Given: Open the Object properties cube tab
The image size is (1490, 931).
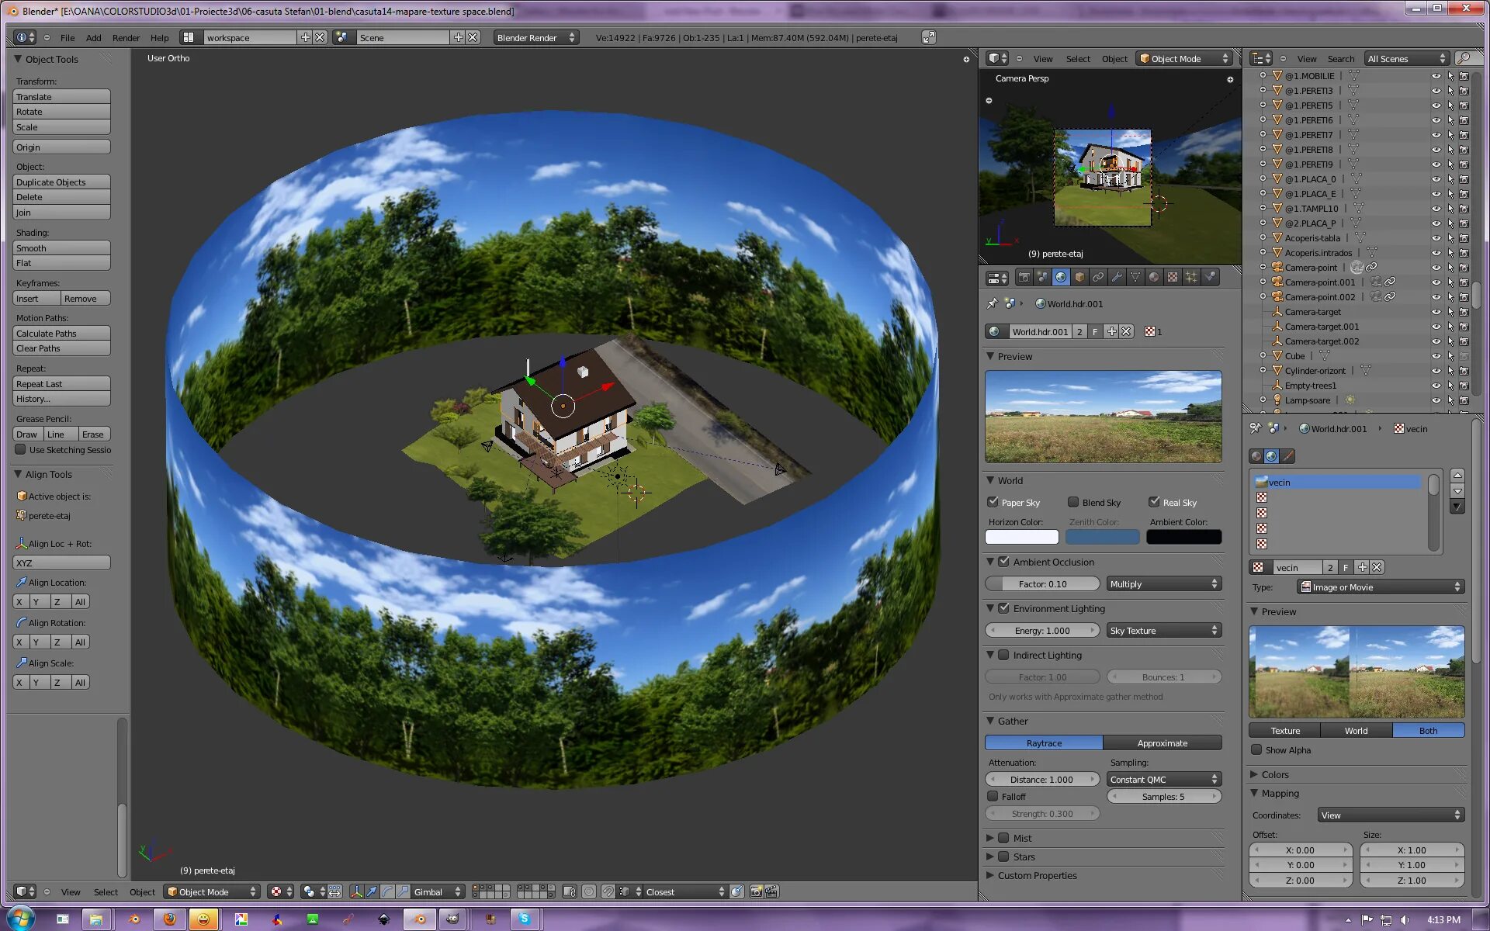Looking at the screenshot, I should click(1079, 277).
